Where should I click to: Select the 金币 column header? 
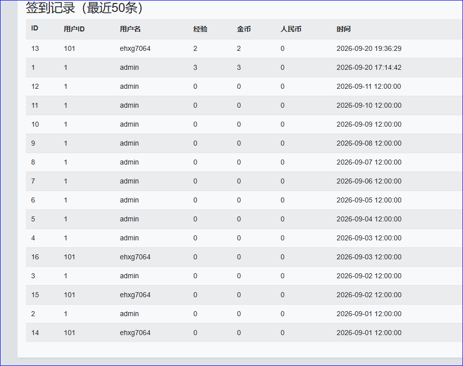244,29
